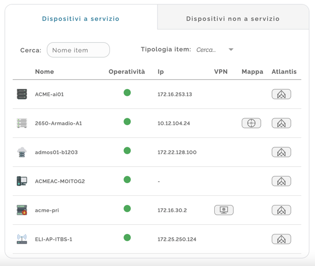The width and height of the screenshot is (315, 266).
Task: Open Atlantis for admos01-b1203
Action: click(281, 152)
